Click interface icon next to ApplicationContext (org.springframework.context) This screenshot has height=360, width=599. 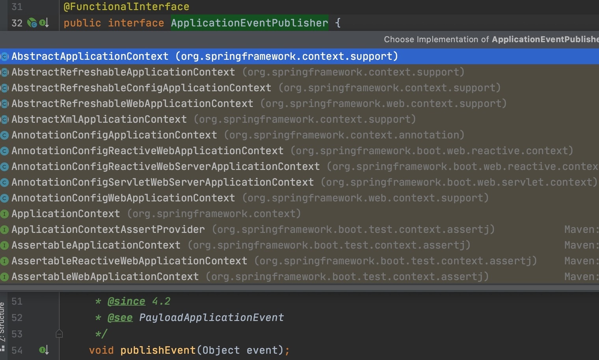(x=4, y=214)
